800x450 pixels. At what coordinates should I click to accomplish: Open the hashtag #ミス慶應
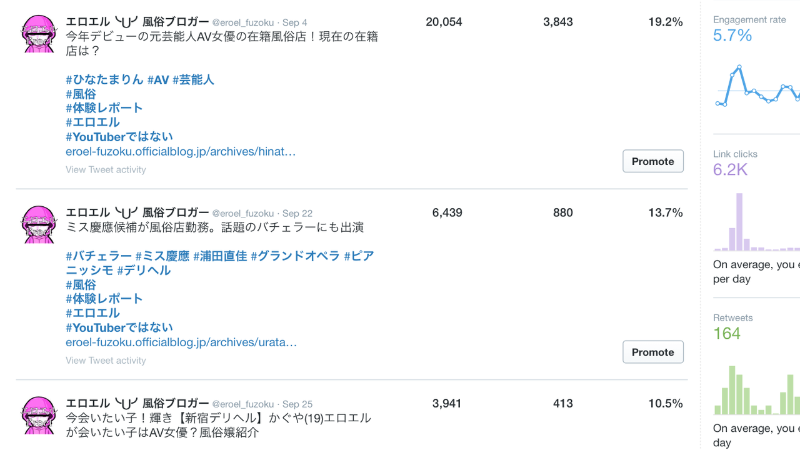coord(162,256)
